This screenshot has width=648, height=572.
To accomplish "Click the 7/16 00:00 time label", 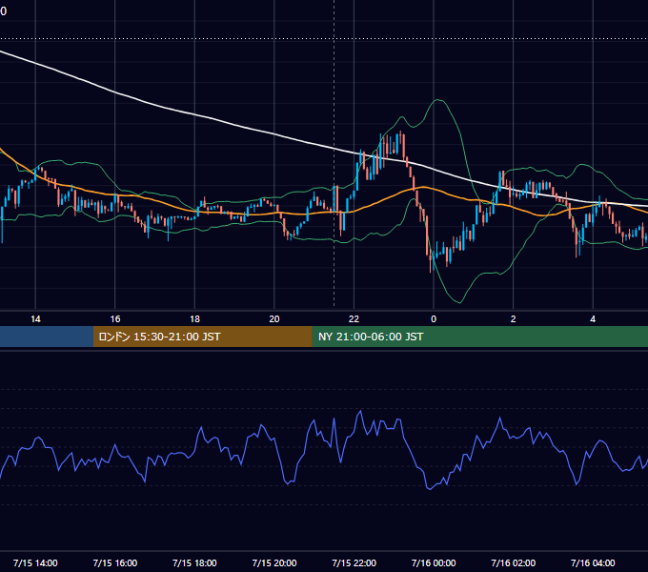I will tap(434, 562).
